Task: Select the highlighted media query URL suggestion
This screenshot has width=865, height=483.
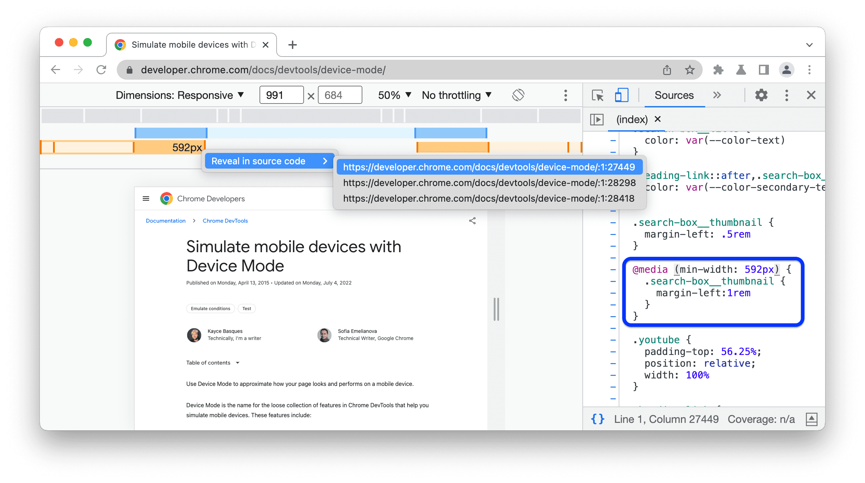Action: 488,167
